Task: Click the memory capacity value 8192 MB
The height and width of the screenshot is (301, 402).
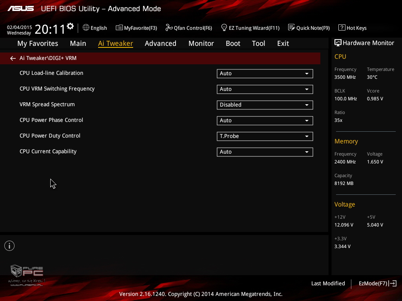Action: tap(344, 183)
